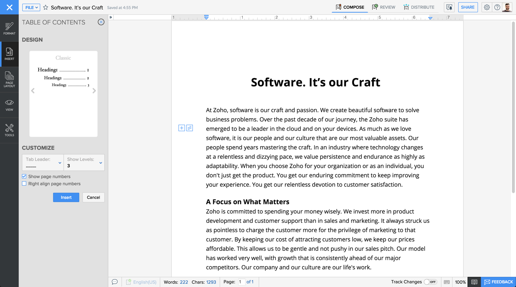Switch to the DISTRIBUTE tab
This screenshot has height=287, width=516.
click(419, 7)
